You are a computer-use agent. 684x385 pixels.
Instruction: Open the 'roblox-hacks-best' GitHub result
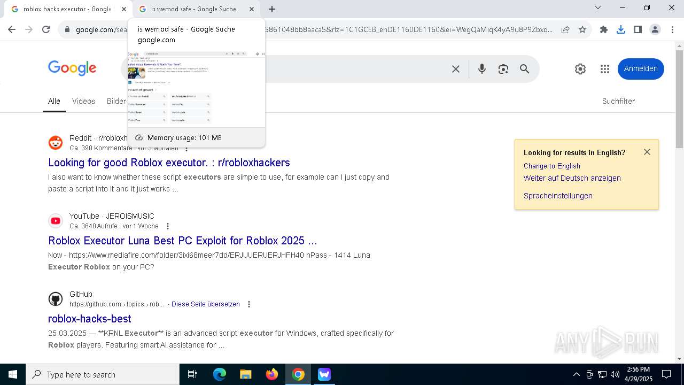click(90, 319)
